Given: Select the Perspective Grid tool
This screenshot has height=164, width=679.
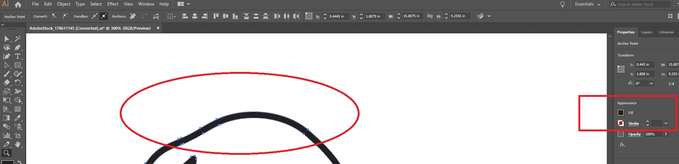Looking at the screenshot, I should coord(7,109).
